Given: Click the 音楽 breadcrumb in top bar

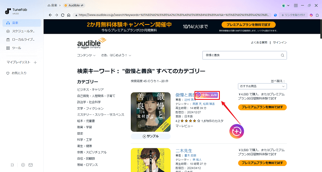Looking at the screenshot, I should point(52,6).
